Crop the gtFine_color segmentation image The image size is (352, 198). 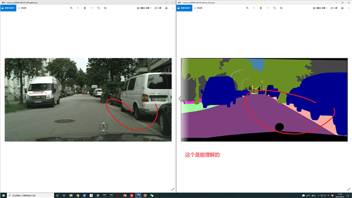(x=281, y=8)
